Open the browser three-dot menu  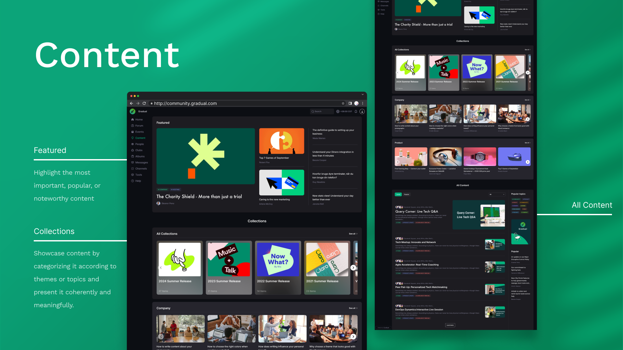click(x=363, y=103)
